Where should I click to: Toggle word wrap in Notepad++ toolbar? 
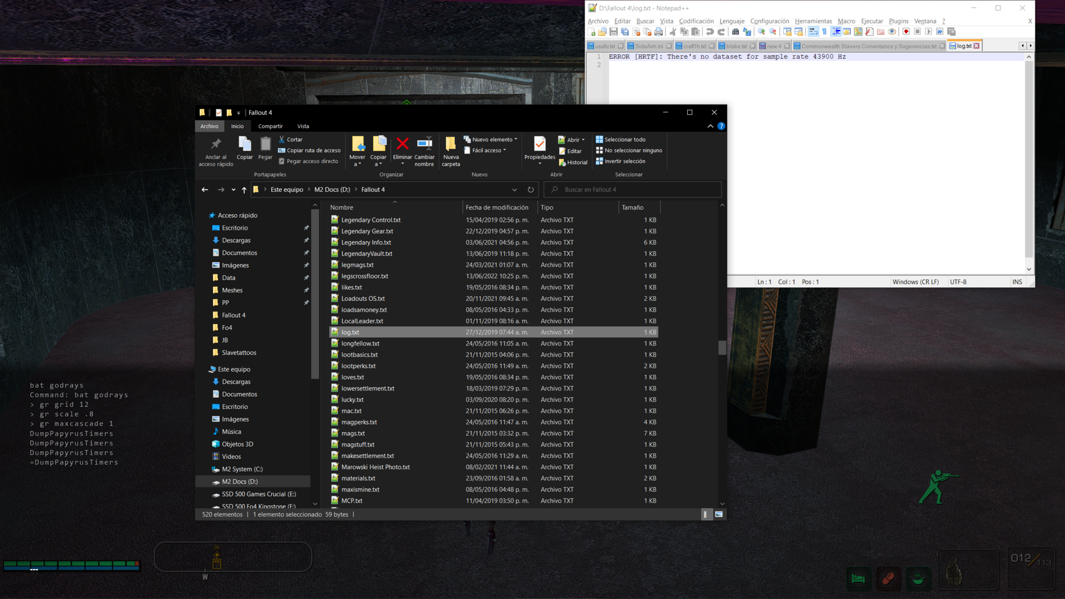(x=813, y=32)
